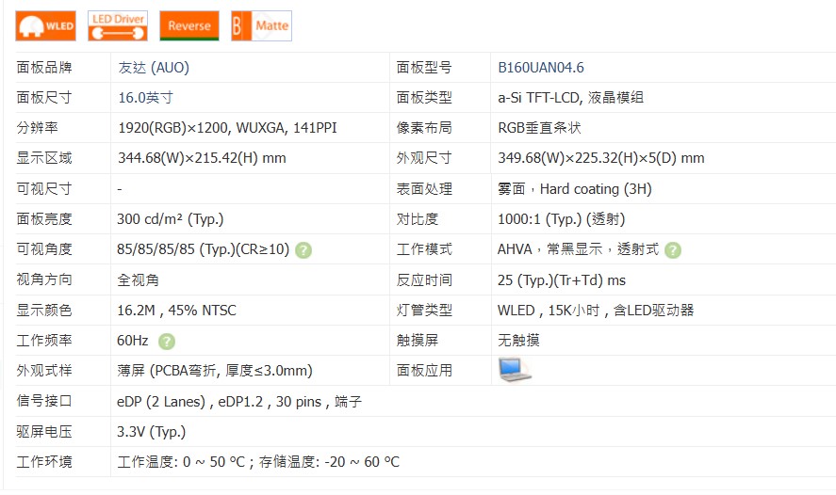
Task: Click the LED Driver badge icon
Action: (x=118, y=26)
